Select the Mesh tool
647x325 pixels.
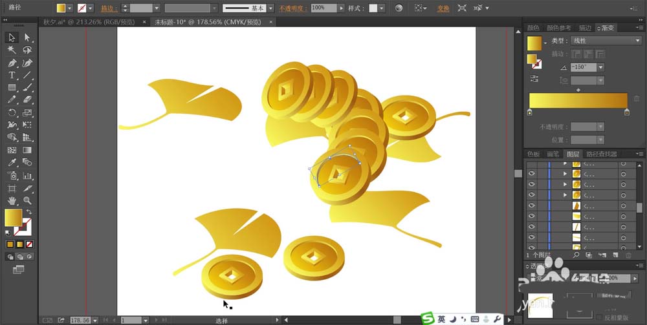[x=12, y=150]
